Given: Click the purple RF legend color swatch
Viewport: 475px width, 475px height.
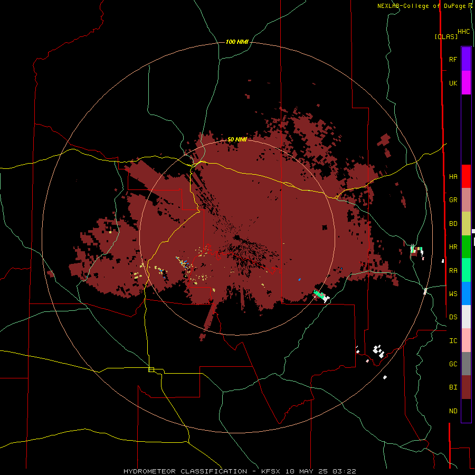Looking at the screenshot, I should click(466, 59).
